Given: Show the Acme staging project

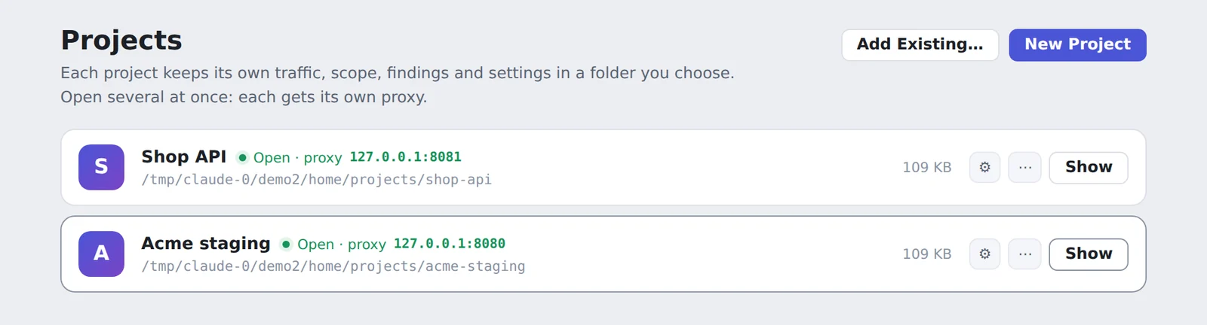Looking at the screenshot, I should 1089,254.
